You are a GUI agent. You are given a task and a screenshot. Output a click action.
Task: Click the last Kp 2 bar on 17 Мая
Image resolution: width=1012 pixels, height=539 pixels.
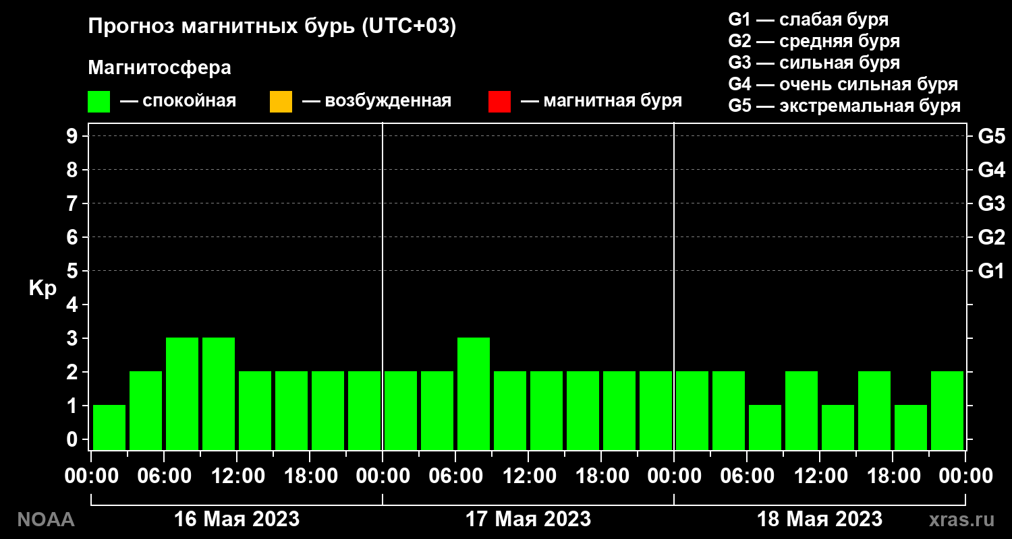coord(656,410)
